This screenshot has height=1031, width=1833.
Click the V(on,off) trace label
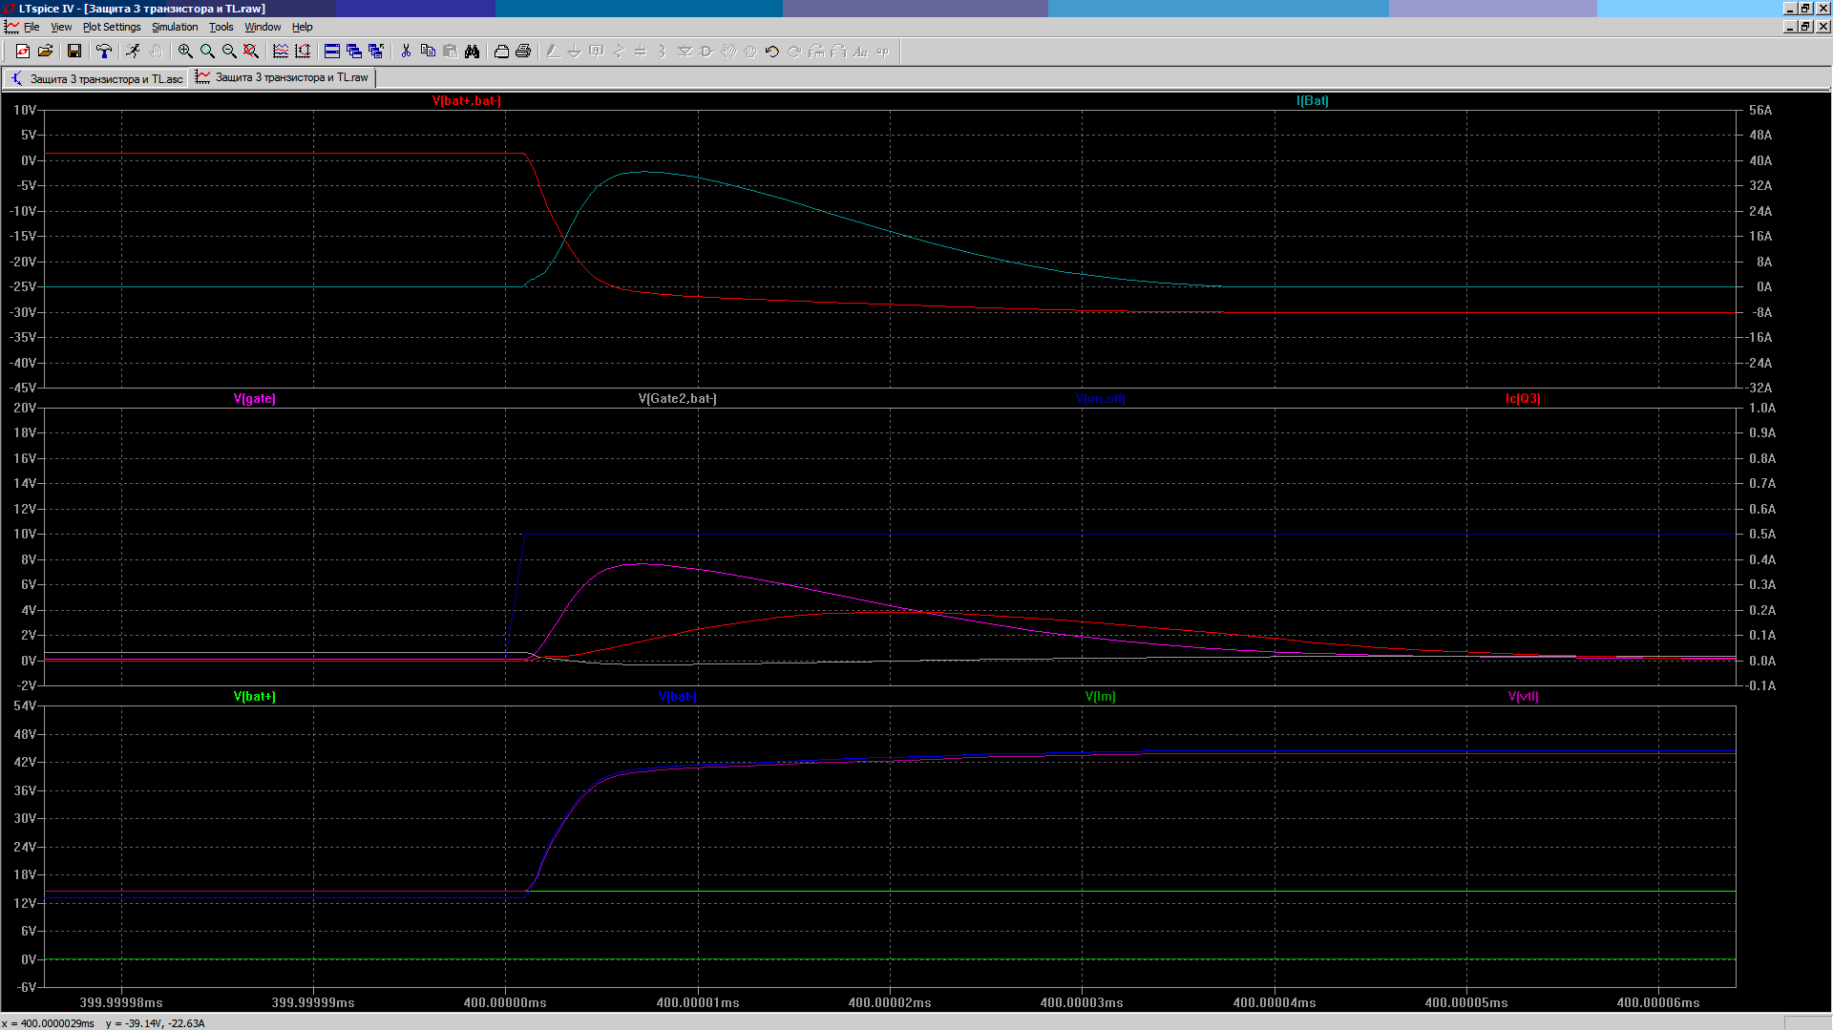point(1101,398)
